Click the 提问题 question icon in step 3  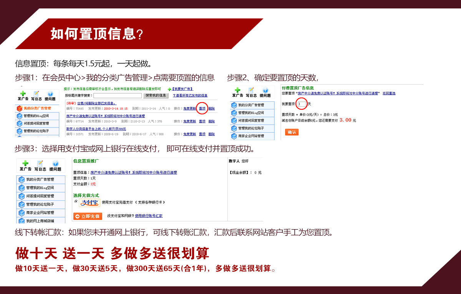point(55,164)
